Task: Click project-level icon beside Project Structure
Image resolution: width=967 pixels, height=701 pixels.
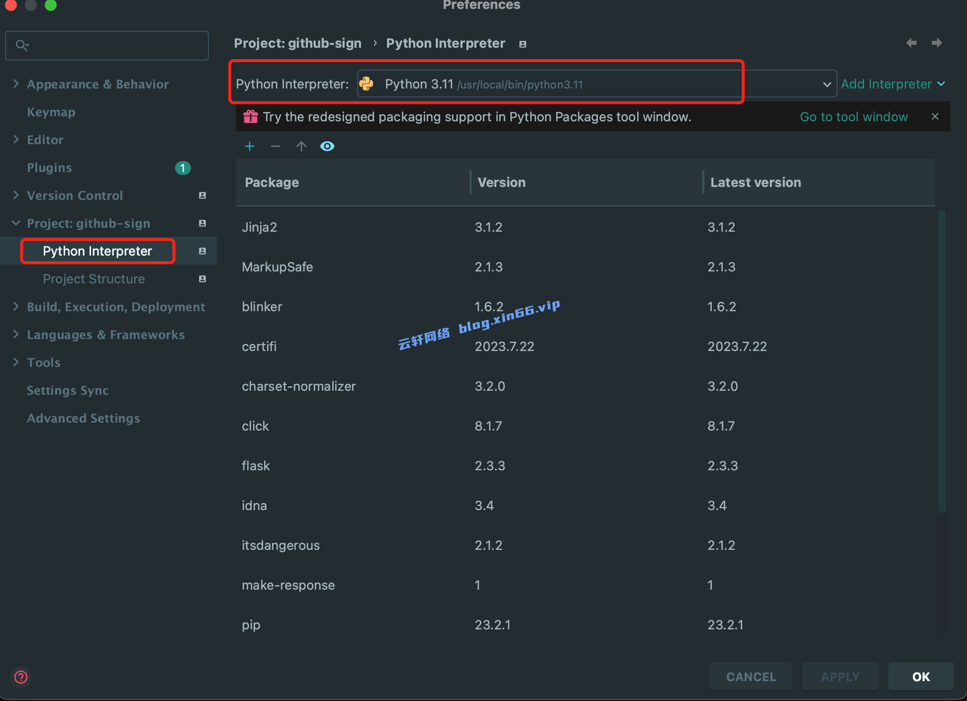Action: (x=202, y=279)
